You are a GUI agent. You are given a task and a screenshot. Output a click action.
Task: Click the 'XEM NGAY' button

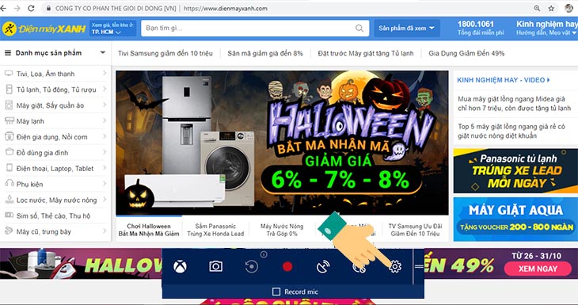(x=538, y=269)
